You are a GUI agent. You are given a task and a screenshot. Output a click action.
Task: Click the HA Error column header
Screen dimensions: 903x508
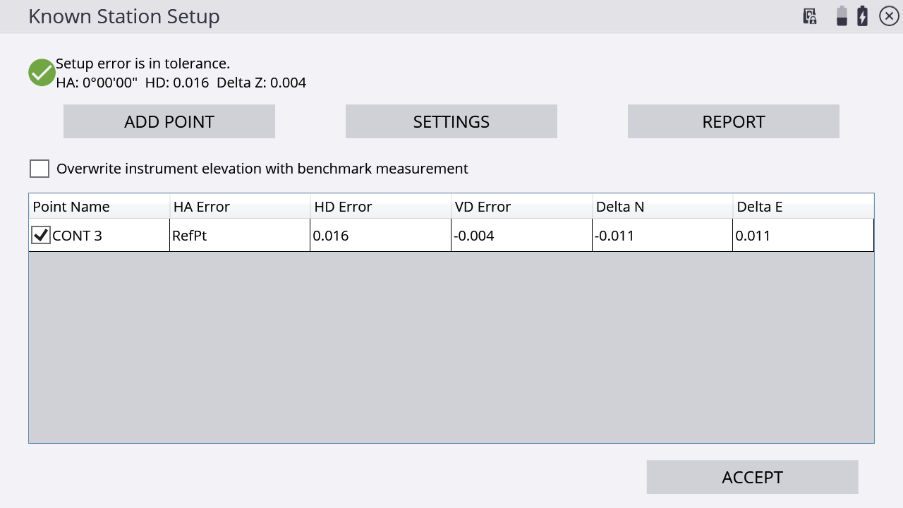[x=240, y=207]
